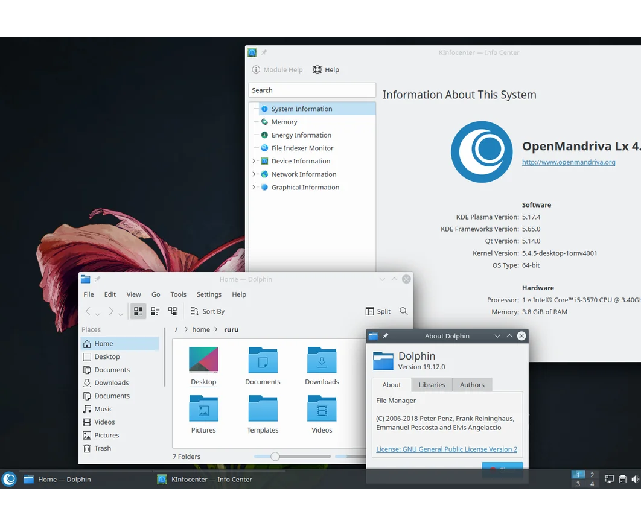Select Videos in Places panel
641x526 pixels.
120,422
